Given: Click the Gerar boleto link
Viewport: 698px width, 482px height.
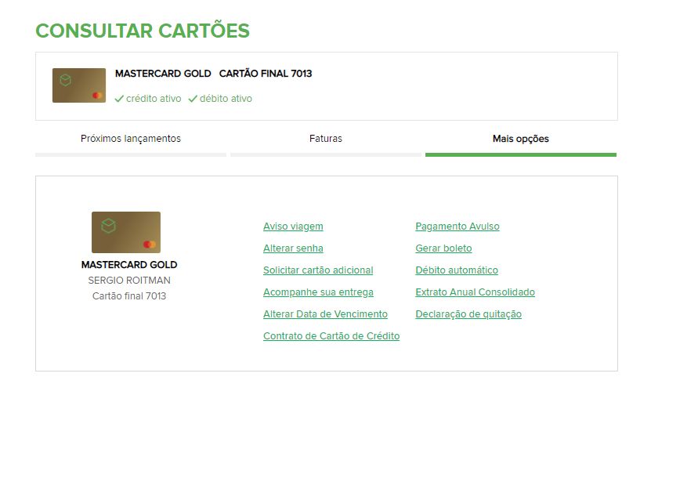Looking at the screenshot, I should [443, 248].
